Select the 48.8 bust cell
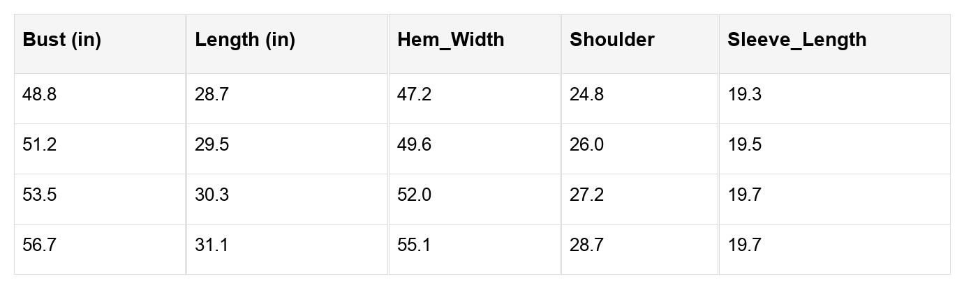This screenshot has height=288, width=964. [x=40, y=95]
